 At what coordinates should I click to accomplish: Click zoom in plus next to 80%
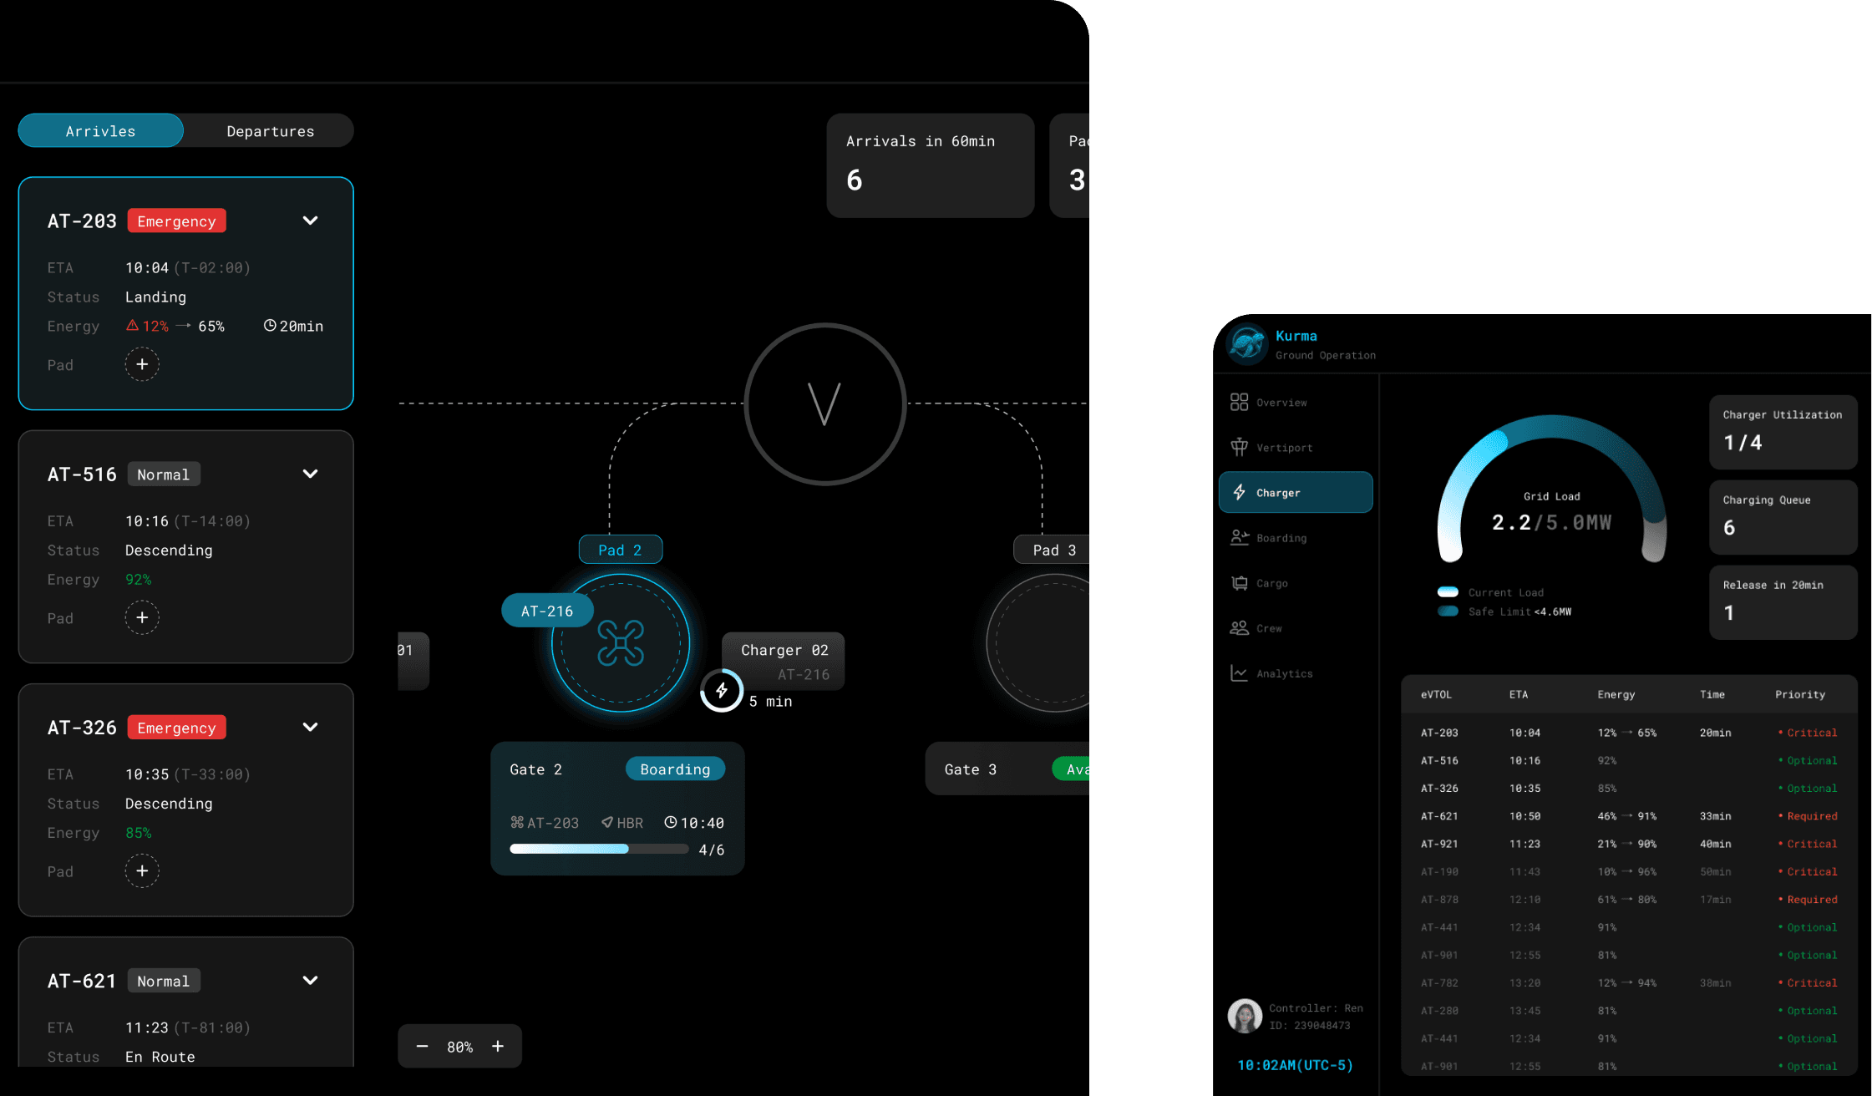click(x=498, y=1046)
